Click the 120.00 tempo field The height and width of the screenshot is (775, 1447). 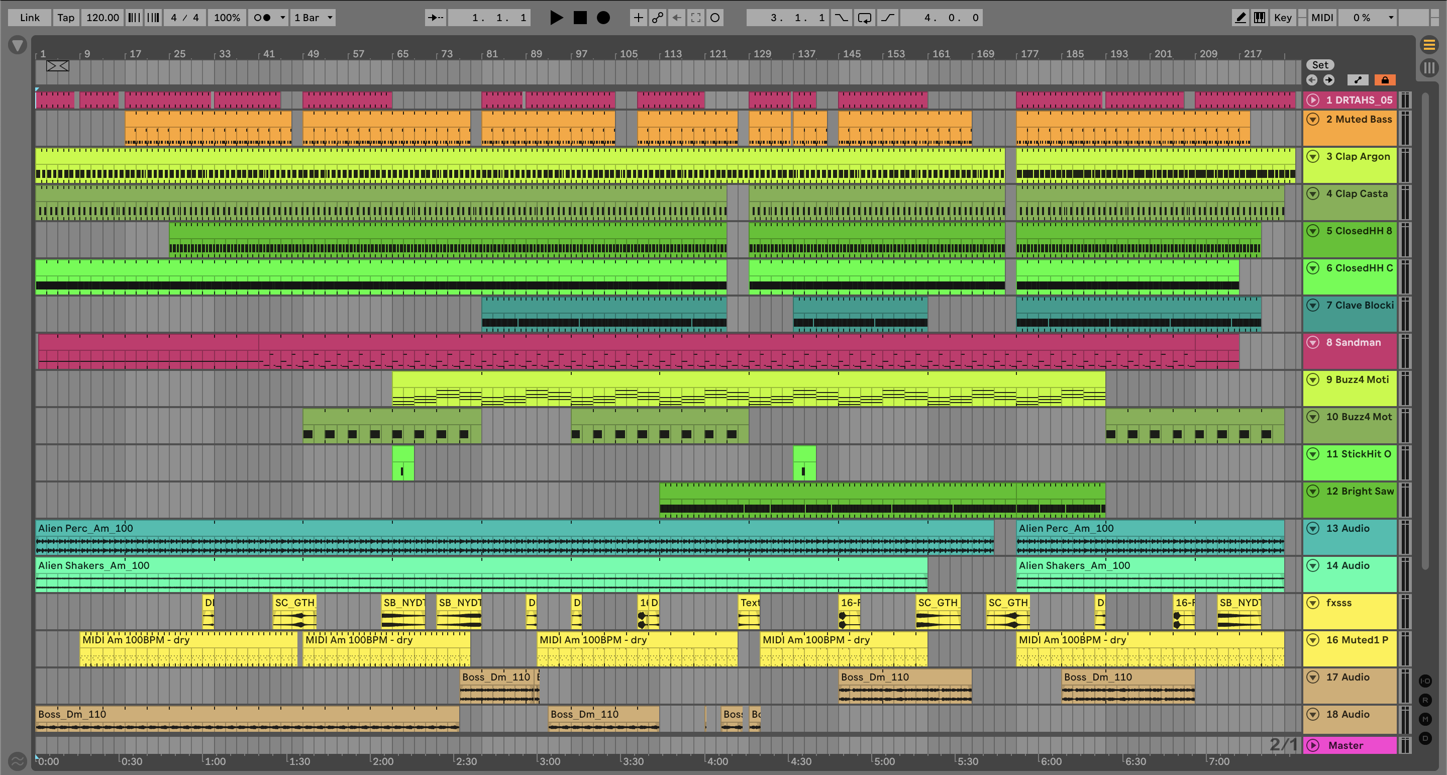pos(102,18)
